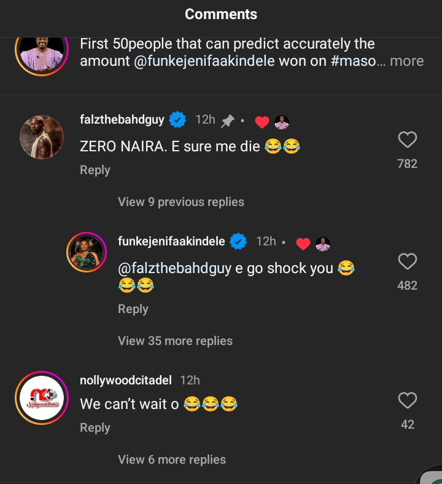Viewport: 442px width, 484px height.
Task: Tap the author-liked heart on funke's reply
Action: pyautogui.click(x=303, y=244)
